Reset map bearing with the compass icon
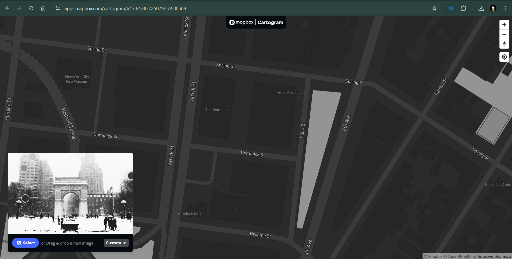The width and height of the screenshot is (512, 259). coord(504,44)
